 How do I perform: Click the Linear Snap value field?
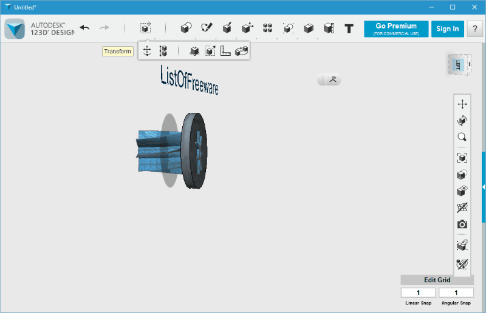tap(418, 292)
